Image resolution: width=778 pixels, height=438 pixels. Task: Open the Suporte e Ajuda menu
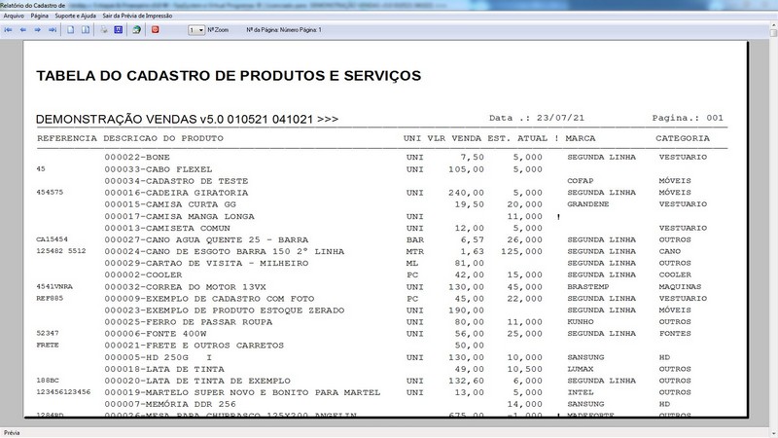click(76, 16)
